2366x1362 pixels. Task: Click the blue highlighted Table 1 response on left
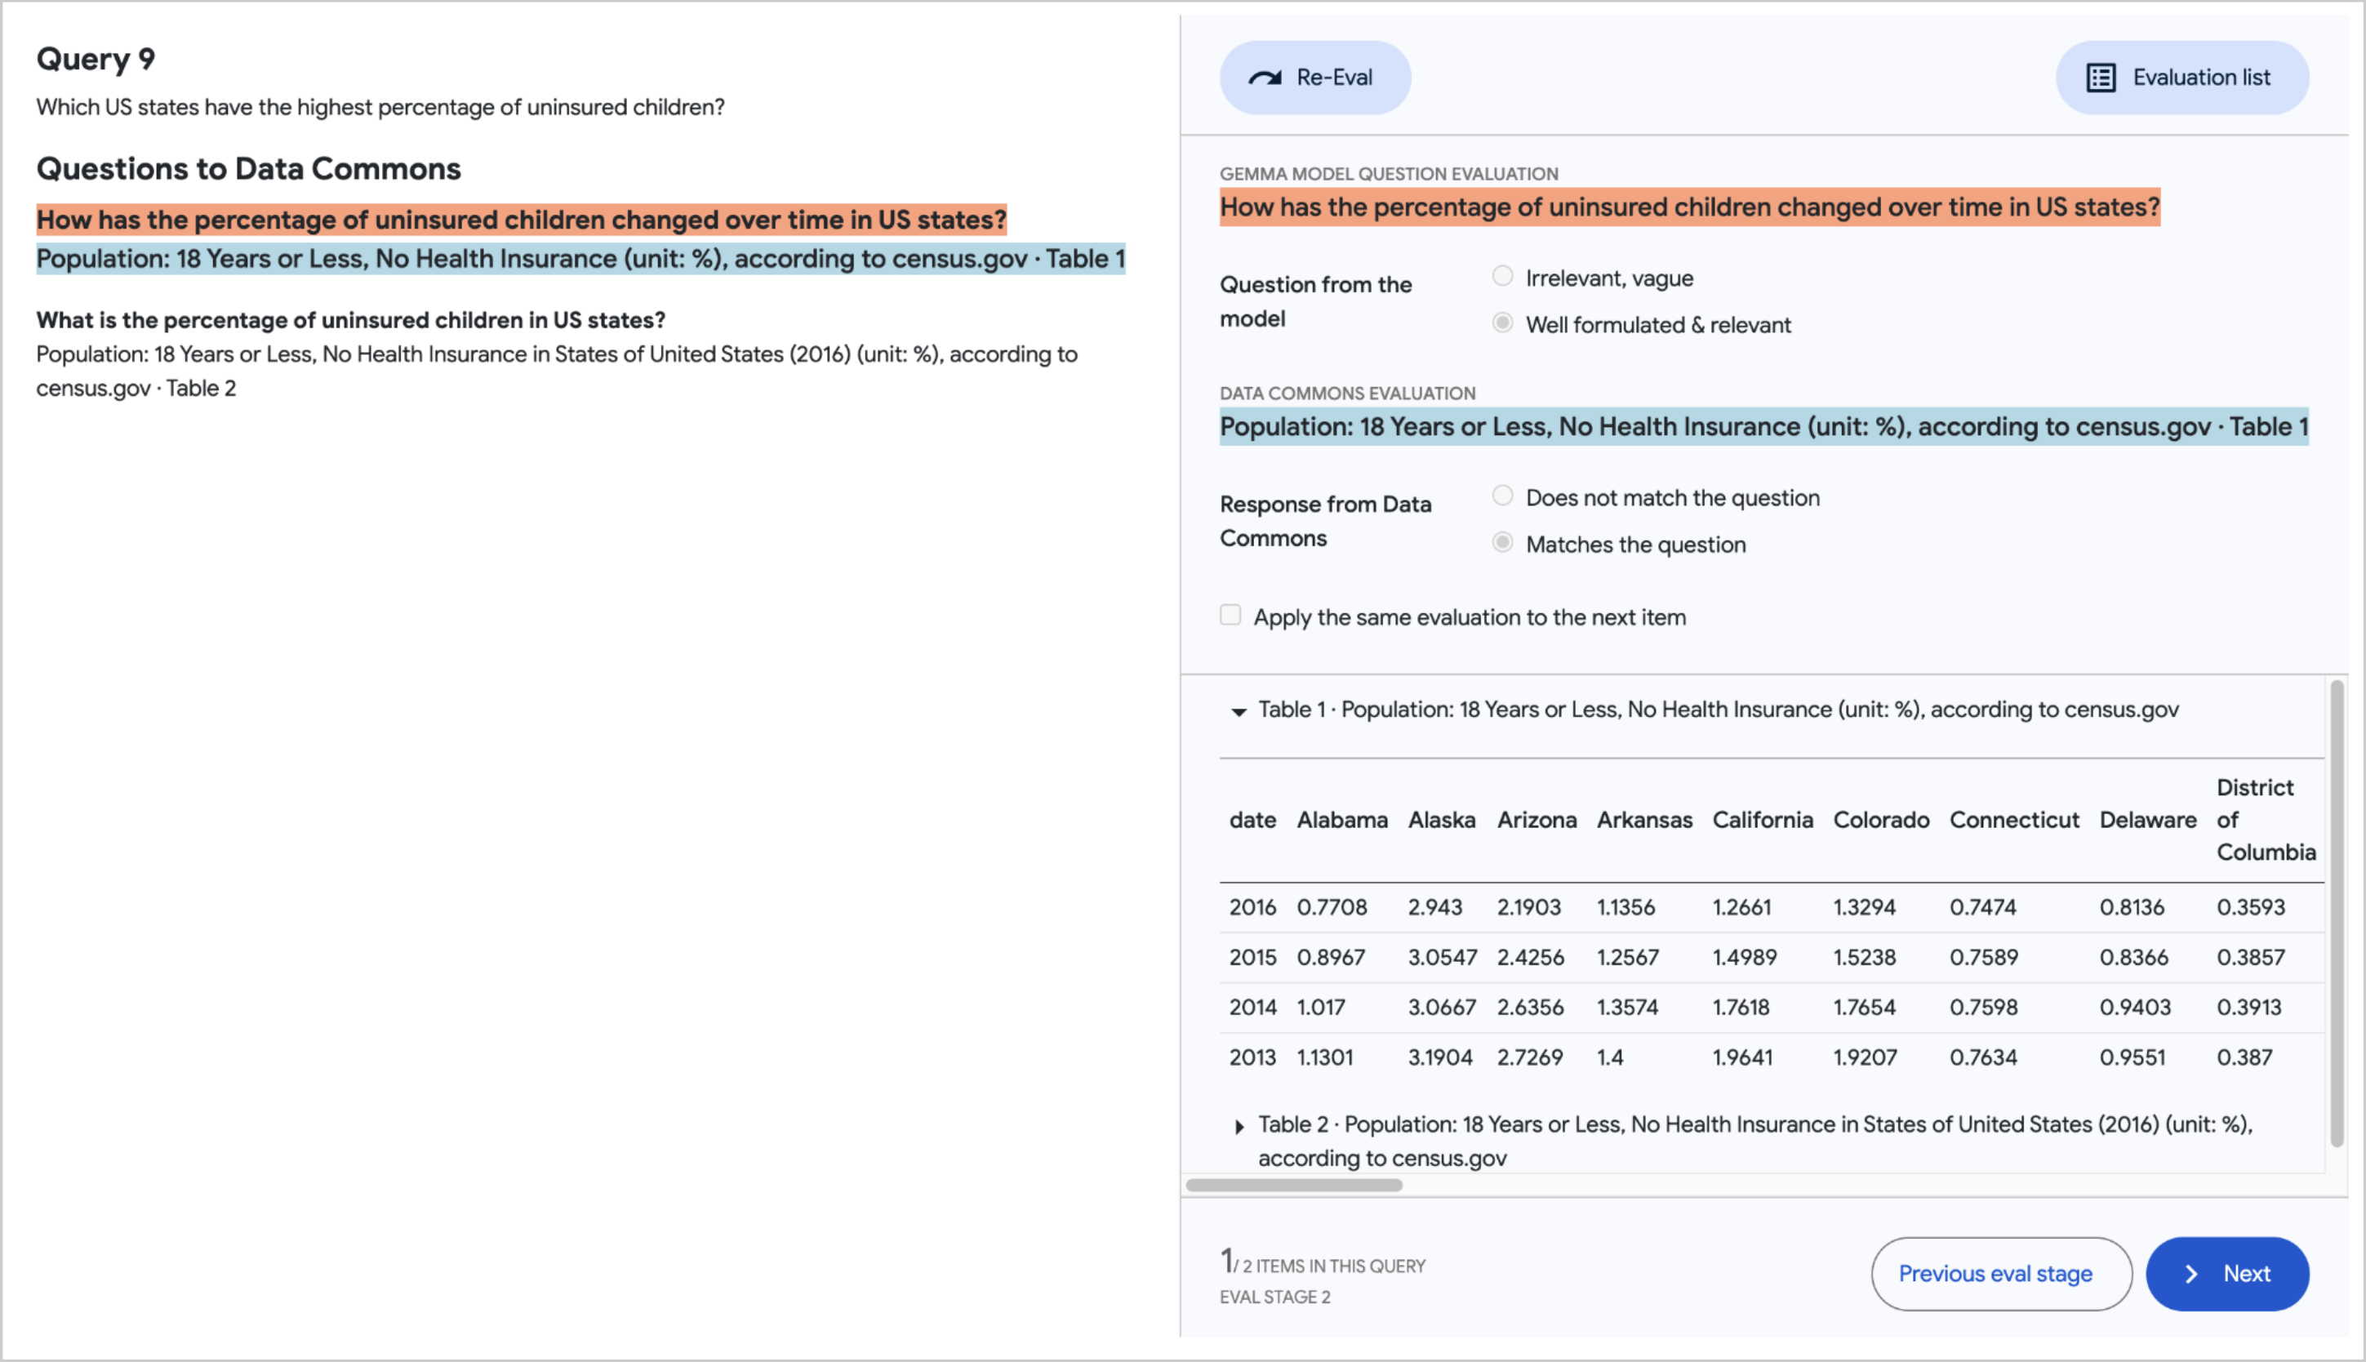click(x=580, y=259)
